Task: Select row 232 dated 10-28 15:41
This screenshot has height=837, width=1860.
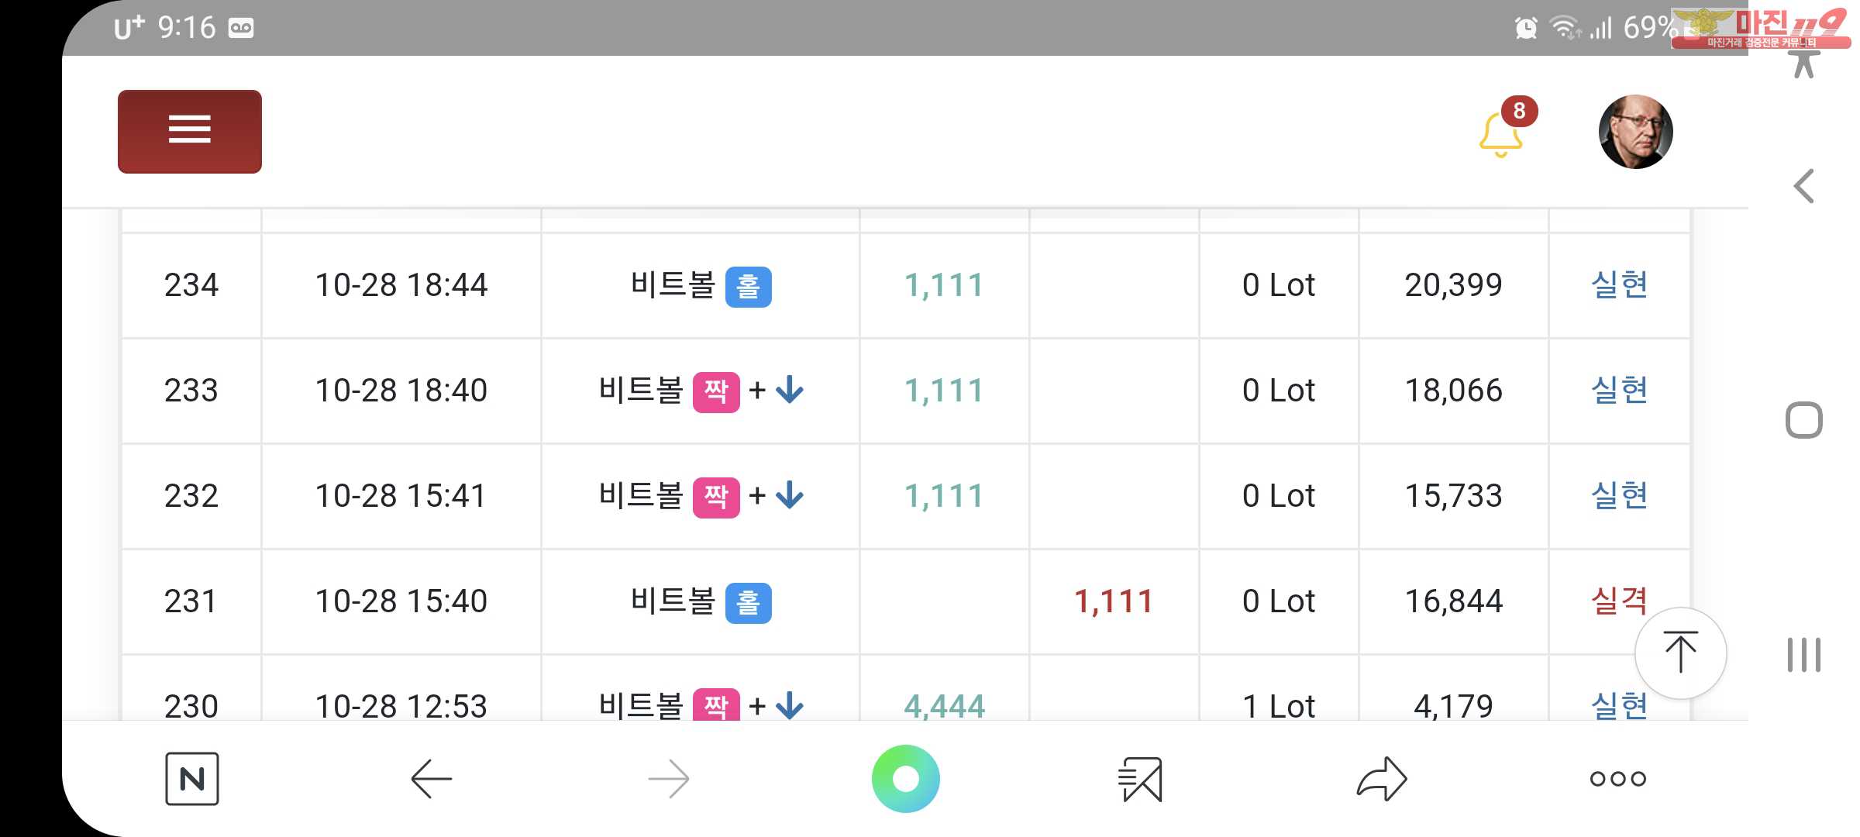Action: [x=905, y=496]
